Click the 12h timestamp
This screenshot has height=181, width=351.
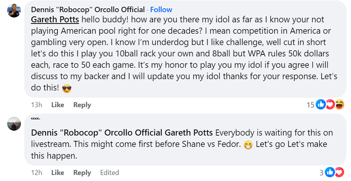tap(36, 173)
